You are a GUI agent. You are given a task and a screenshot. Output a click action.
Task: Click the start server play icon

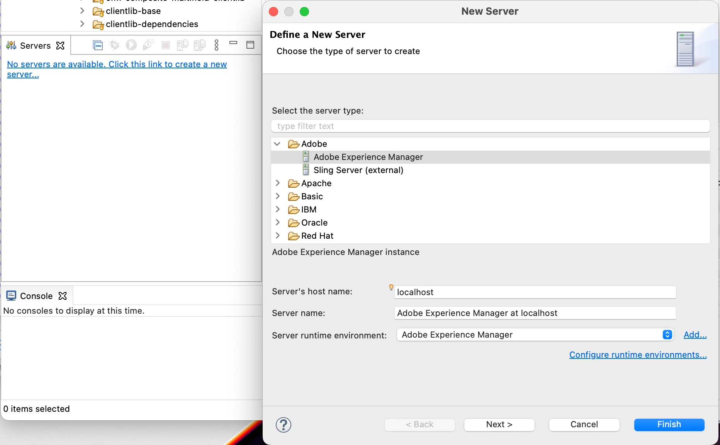pyautogui.click(x=131, y=45)
